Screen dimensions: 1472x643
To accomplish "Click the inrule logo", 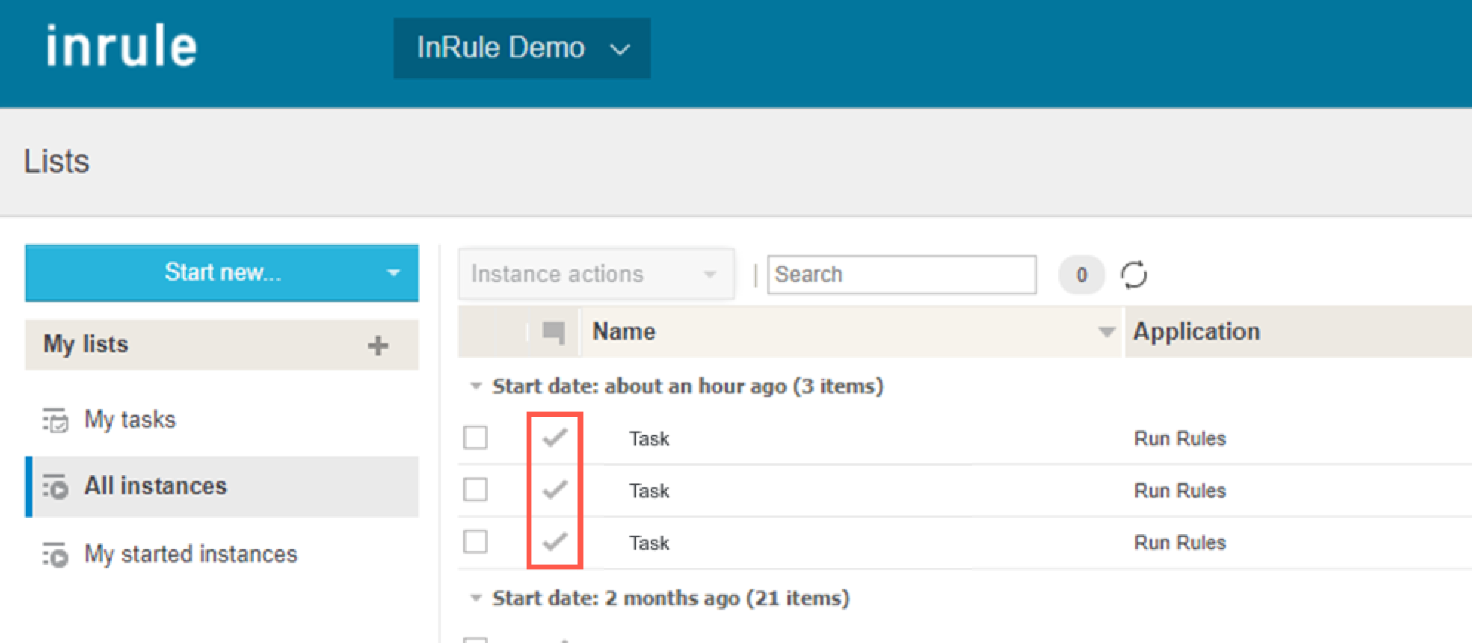I will pyautogui.click(x=122, y=47).
